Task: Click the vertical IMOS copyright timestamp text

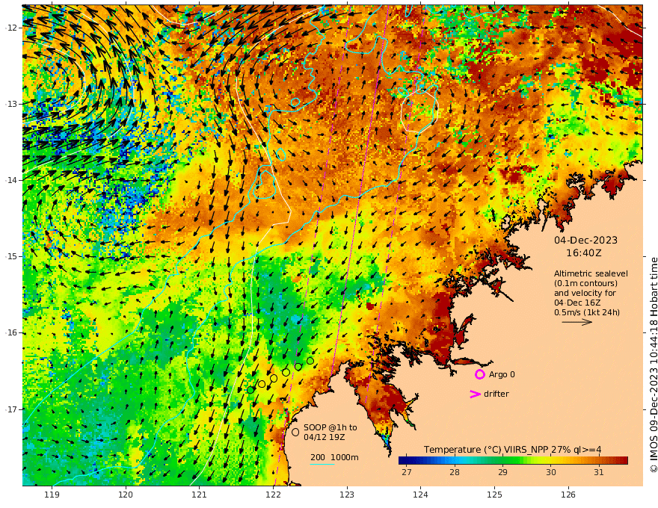Action: 653,365
